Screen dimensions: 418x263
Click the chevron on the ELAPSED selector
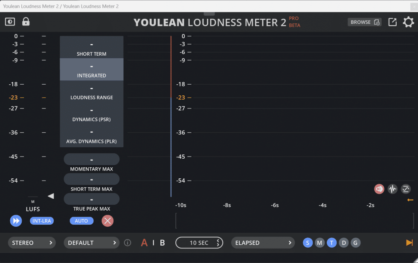tap(290, 243)
